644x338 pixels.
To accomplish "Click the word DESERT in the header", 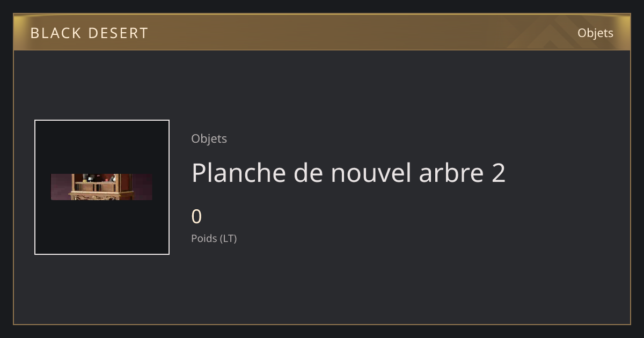I will 119,33.
